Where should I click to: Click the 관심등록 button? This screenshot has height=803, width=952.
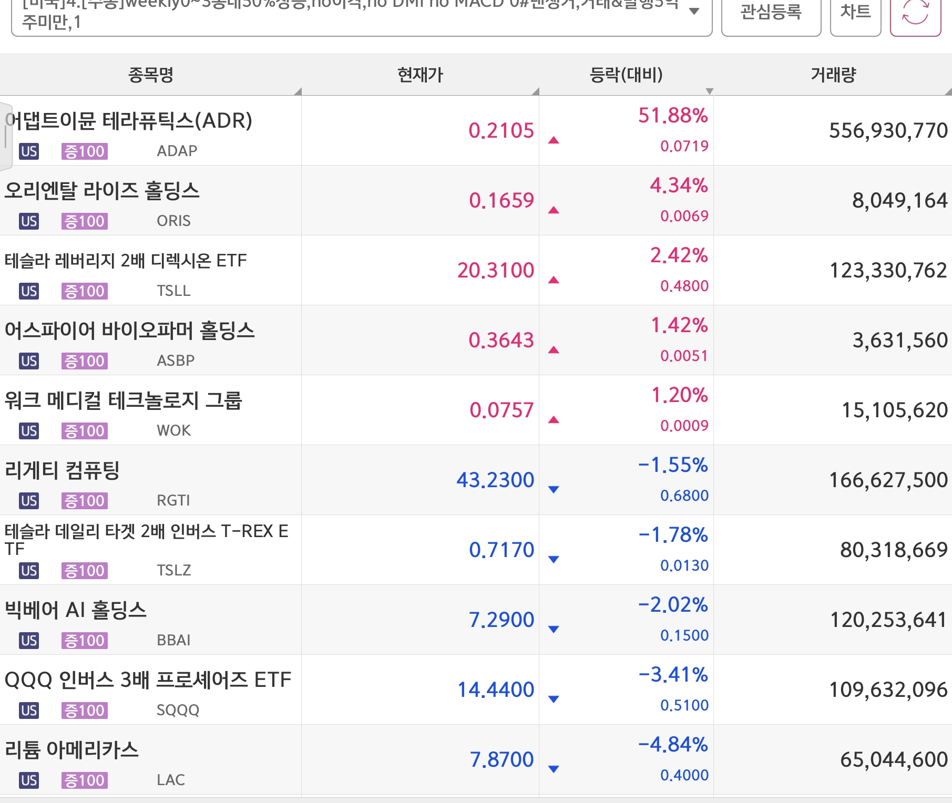771,13
